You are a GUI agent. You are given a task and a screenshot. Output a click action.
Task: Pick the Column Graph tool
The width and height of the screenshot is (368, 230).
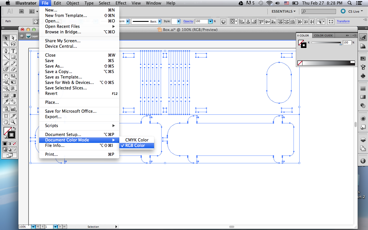13,109
